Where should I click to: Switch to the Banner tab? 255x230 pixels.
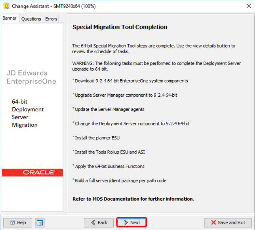[x=10, y=18]
